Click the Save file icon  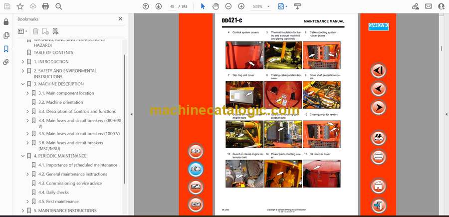(7, 6)
